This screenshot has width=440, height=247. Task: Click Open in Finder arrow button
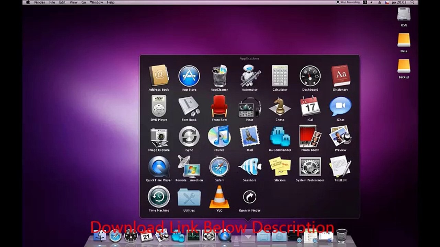(250, 197)
